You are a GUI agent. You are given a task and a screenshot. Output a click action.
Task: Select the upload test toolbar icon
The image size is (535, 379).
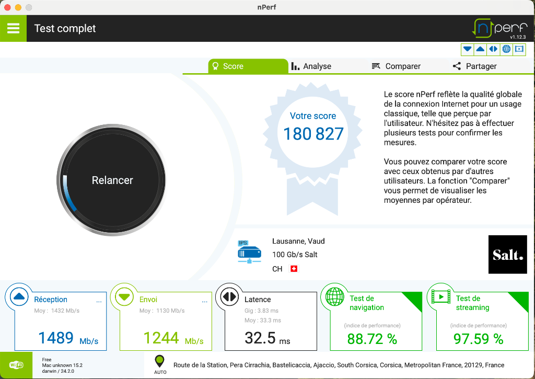(x=480, y=49)
